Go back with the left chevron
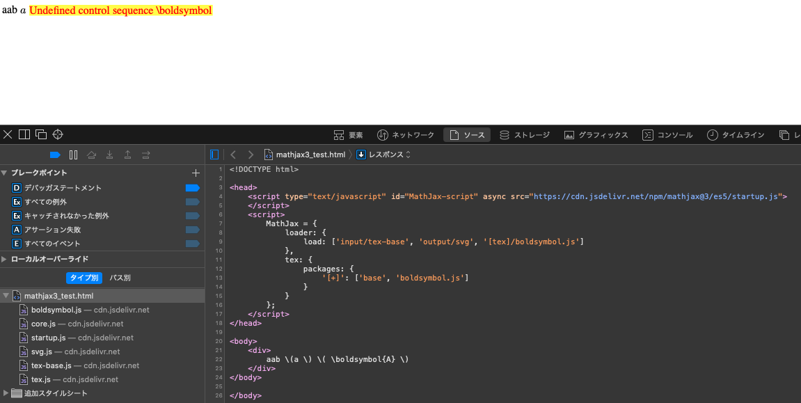 tap(233, 155)
